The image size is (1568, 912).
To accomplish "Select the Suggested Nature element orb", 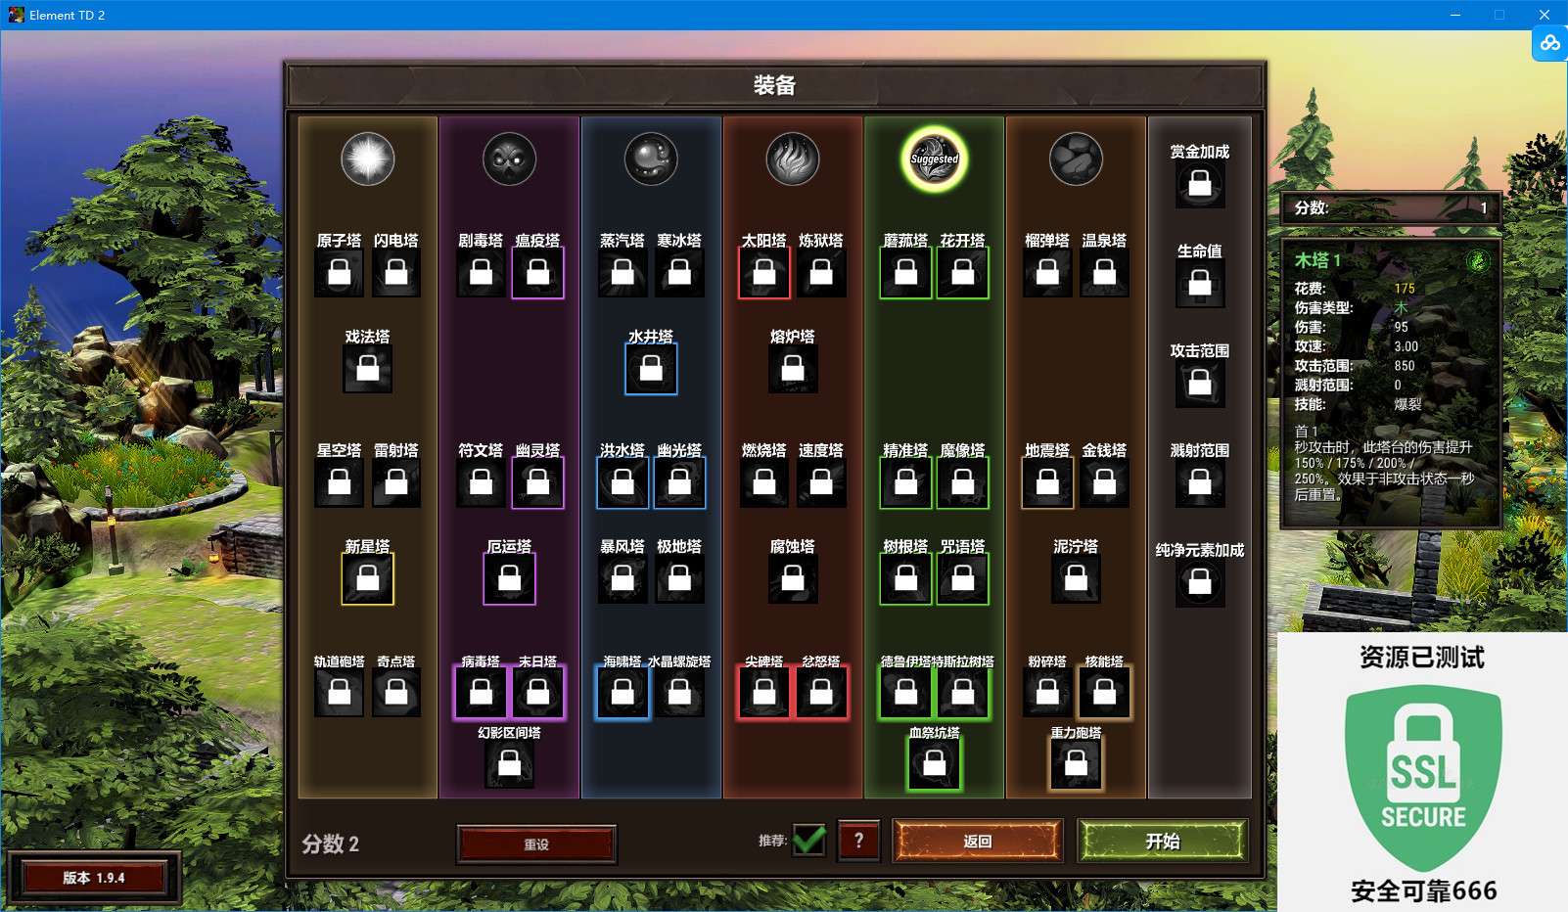I will (935, 159).
